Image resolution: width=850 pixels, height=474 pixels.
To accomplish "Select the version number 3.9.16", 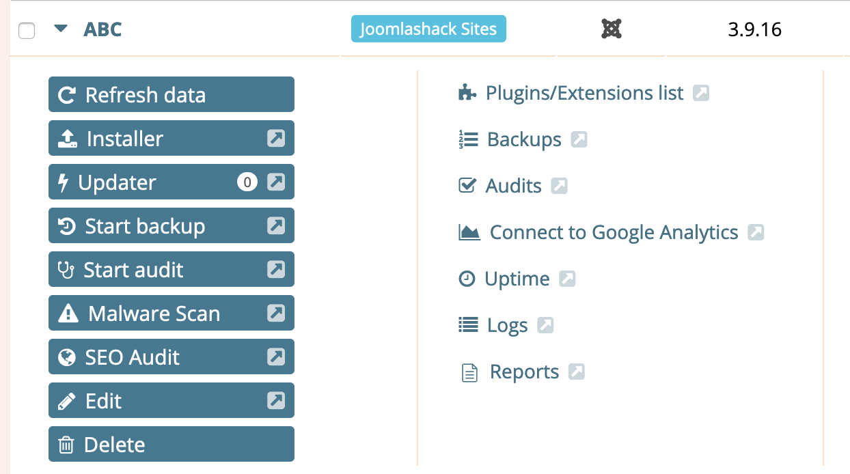I will tap(754, 30).
